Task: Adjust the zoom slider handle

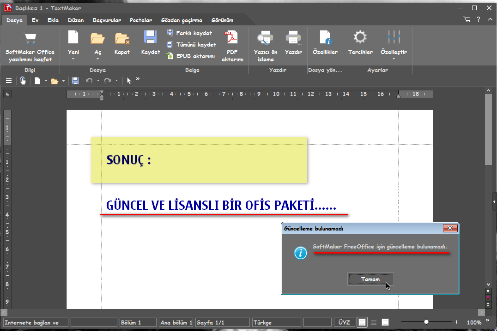Action: 426,322
